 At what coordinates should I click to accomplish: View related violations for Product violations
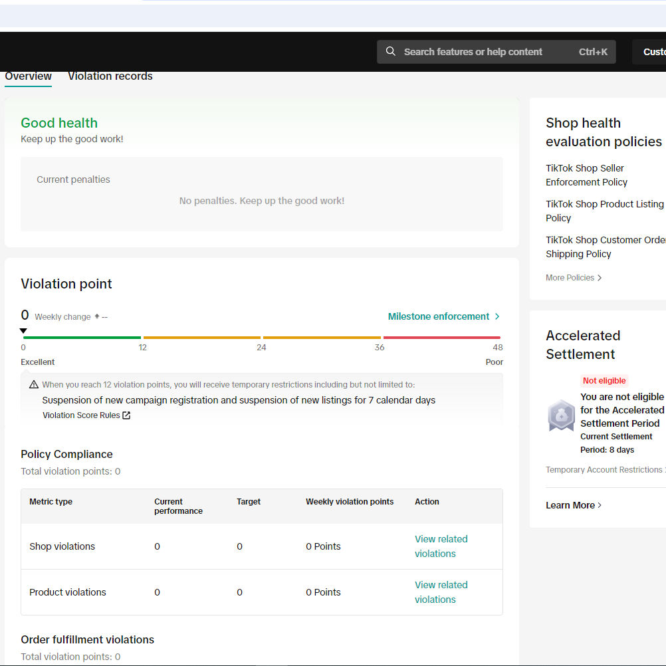point(441,592)
